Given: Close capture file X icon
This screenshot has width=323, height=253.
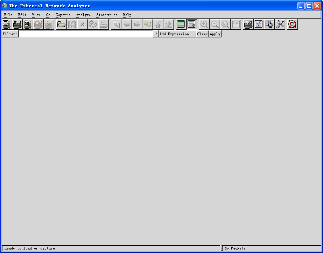Looking at the screenshot, I should [82, 24].
